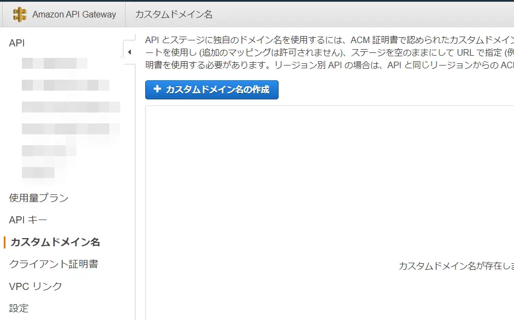Open クライアント証明書 in the sidebar
The height and width of the screenshot is (320, 514).
click(x=54, y=264)
